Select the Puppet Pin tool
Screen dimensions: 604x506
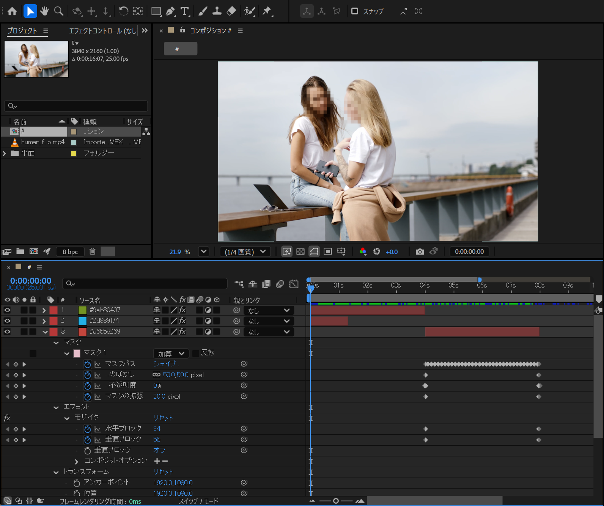[267, 11]
